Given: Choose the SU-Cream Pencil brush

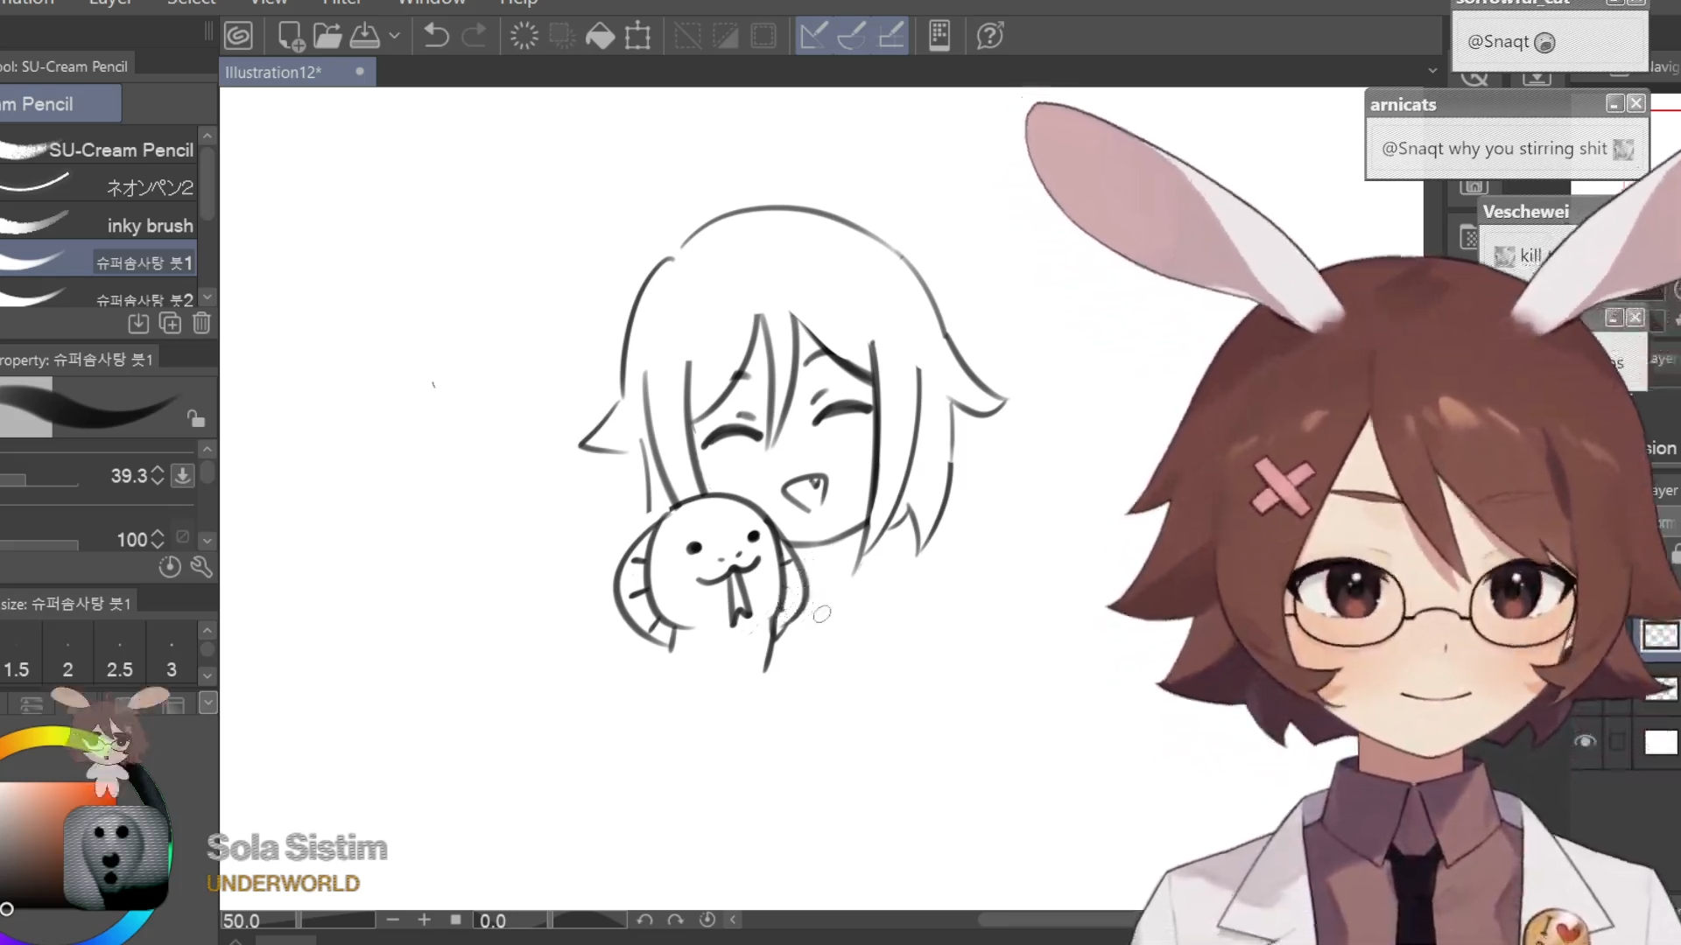Looking at the screenshot, I should (x=98, y=150).
